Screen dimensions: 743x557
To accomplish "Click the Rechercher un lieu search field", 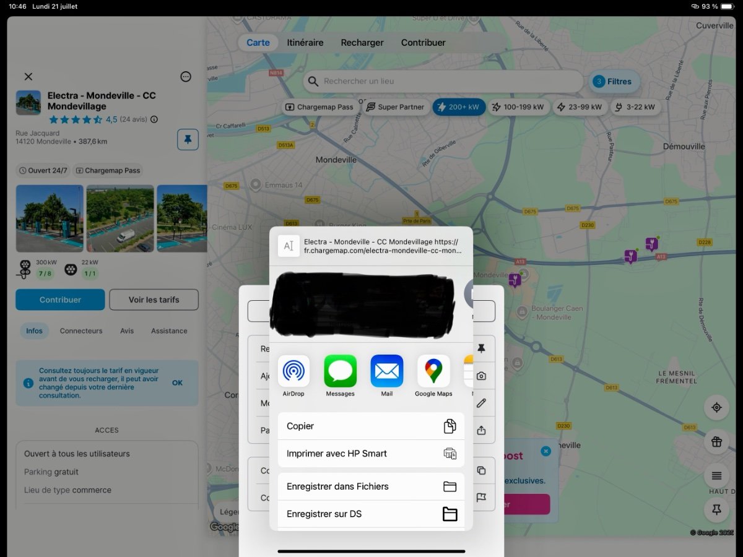I will click(443, 81).
